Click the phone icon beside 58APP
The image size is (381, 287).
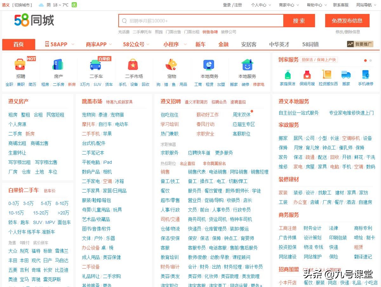tap(47, 44)
